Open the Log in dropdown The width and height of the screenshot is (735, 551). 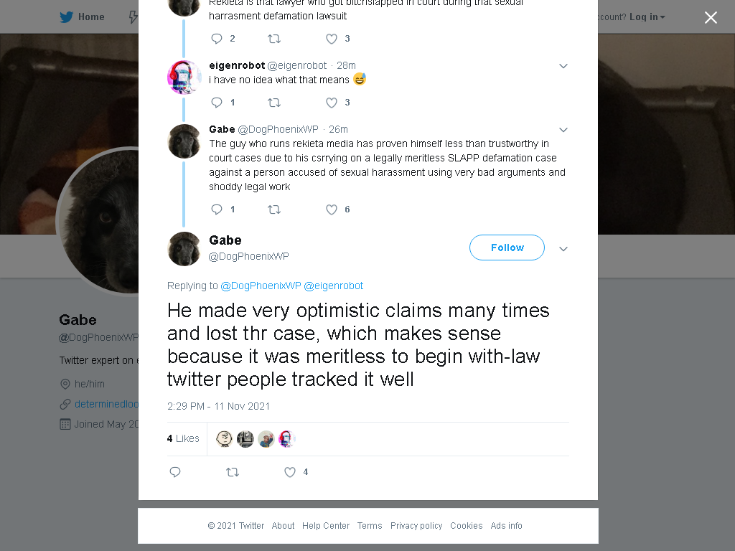pos(647,17)
